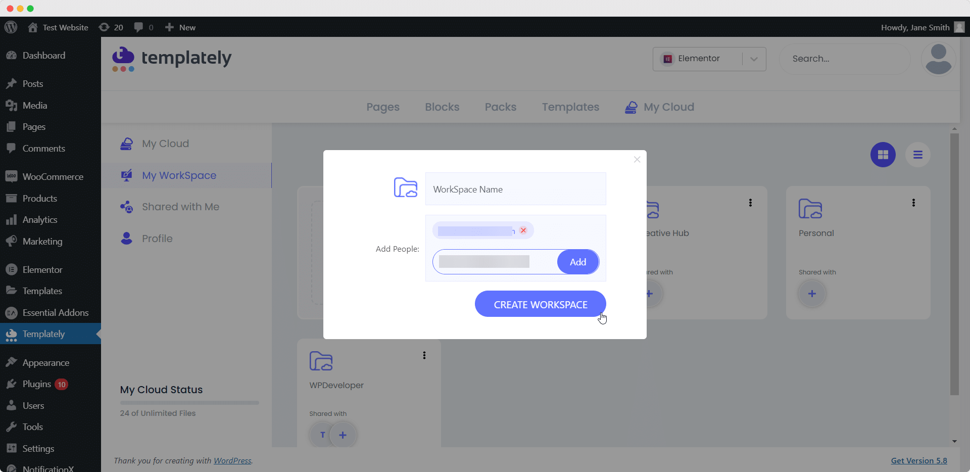
Task: Open options menu on the Personal workspace card
Action: coord(913,203)
